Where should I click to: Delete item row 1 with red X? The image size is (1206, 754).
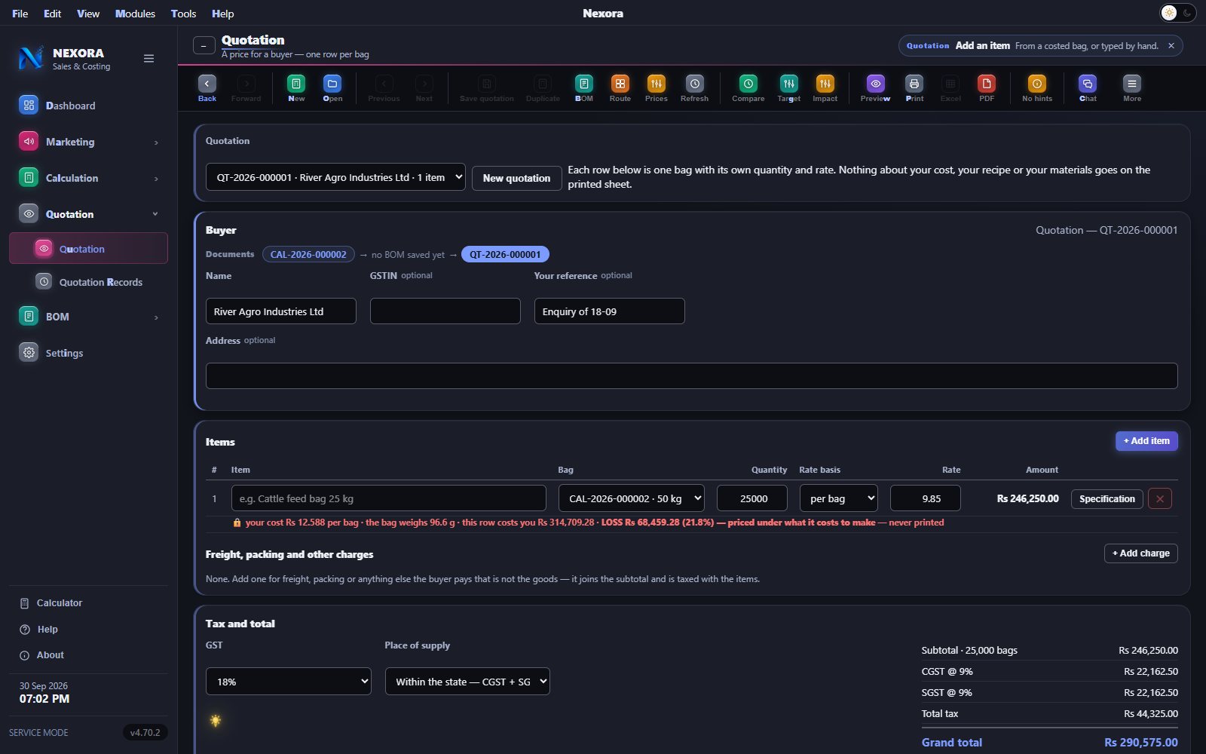pyautogui.click(x=1160, y=499)
